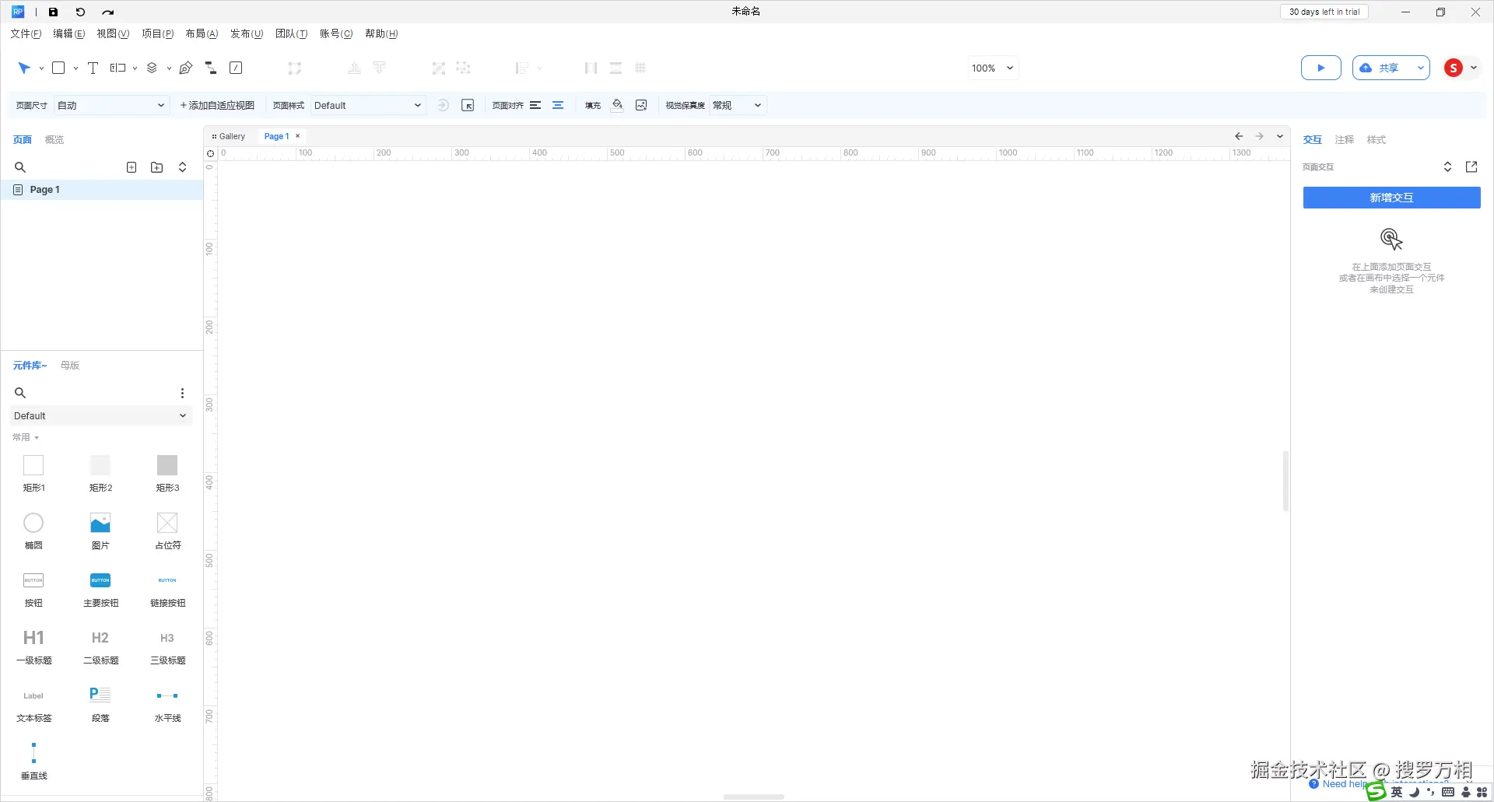Open the widget library Default dropdown

[x=100, y=416]
